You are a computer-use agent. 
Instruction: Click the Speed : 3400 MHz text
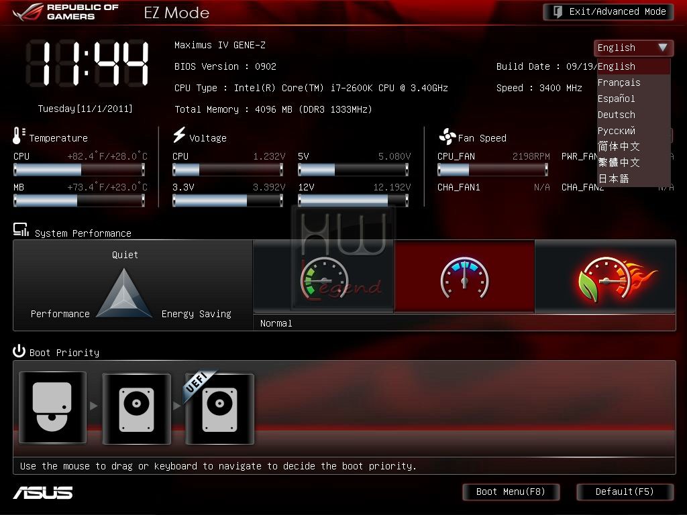[539, 88]
